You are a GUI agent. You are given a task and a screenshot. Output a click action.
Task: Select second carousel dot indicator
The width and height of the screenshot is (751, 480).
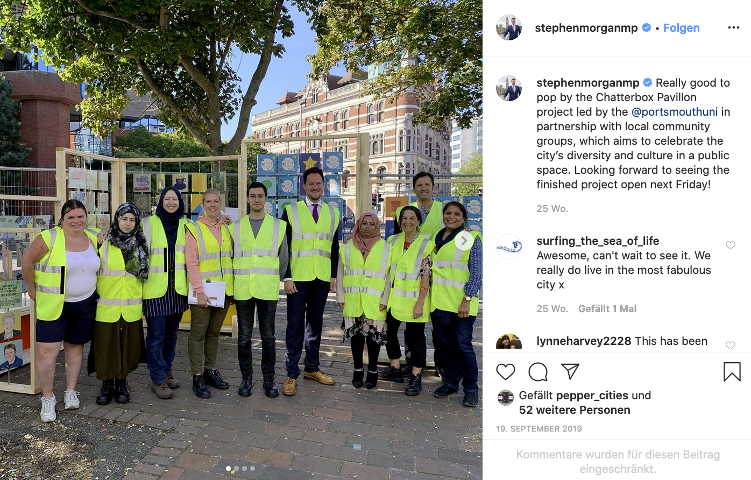[x=236, y=468]
